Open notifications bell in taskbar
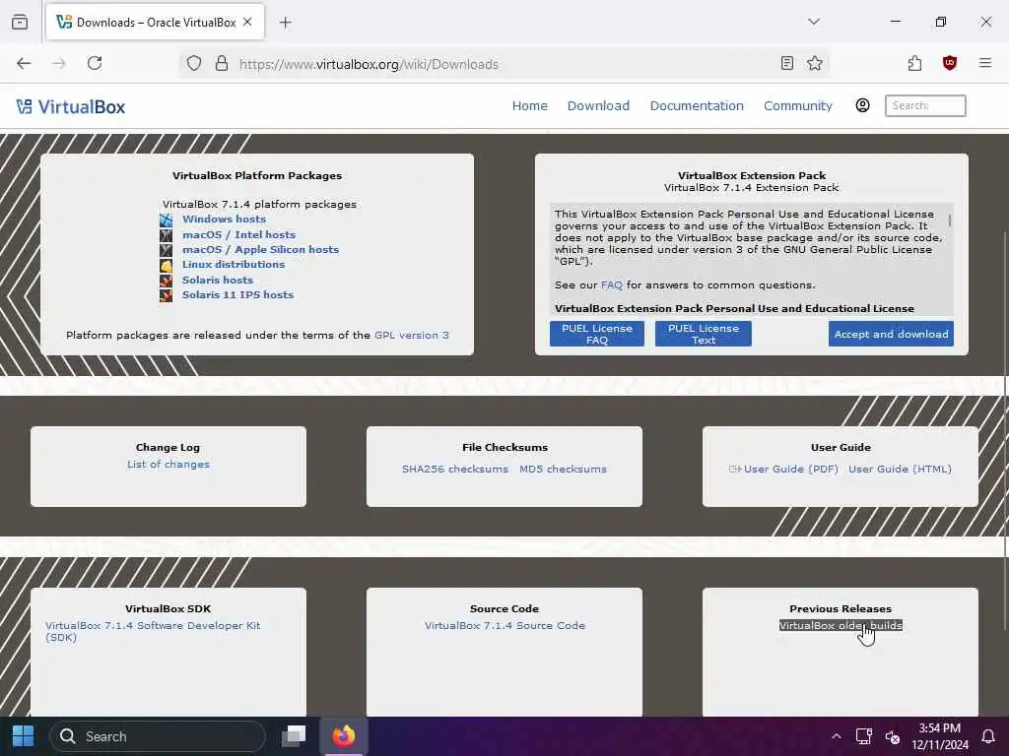The width and height of the screenshot is (1009, 756). click(x=988, y=736)
